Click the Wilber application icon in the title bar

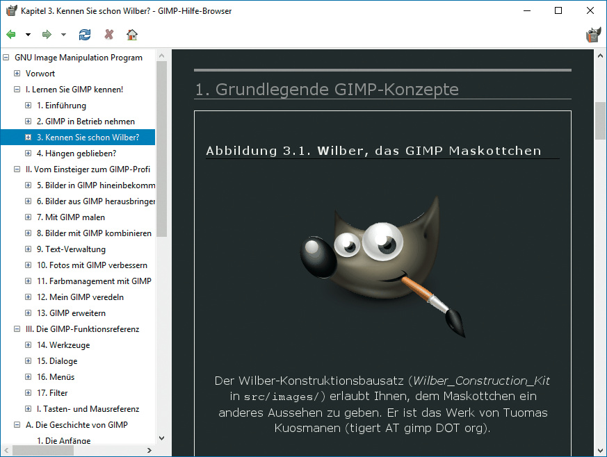pyautogui.click(x=12, y=10)
